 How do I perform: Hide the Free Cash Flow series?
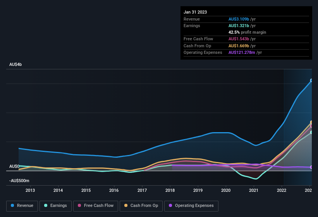96,206
